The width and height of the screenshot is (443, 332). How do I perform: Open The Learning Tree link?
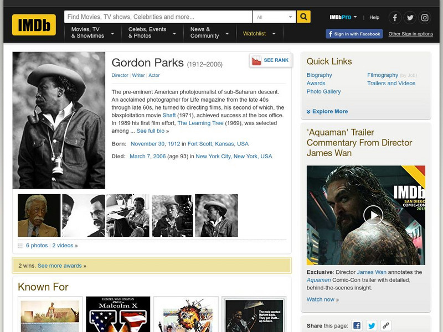200,123
